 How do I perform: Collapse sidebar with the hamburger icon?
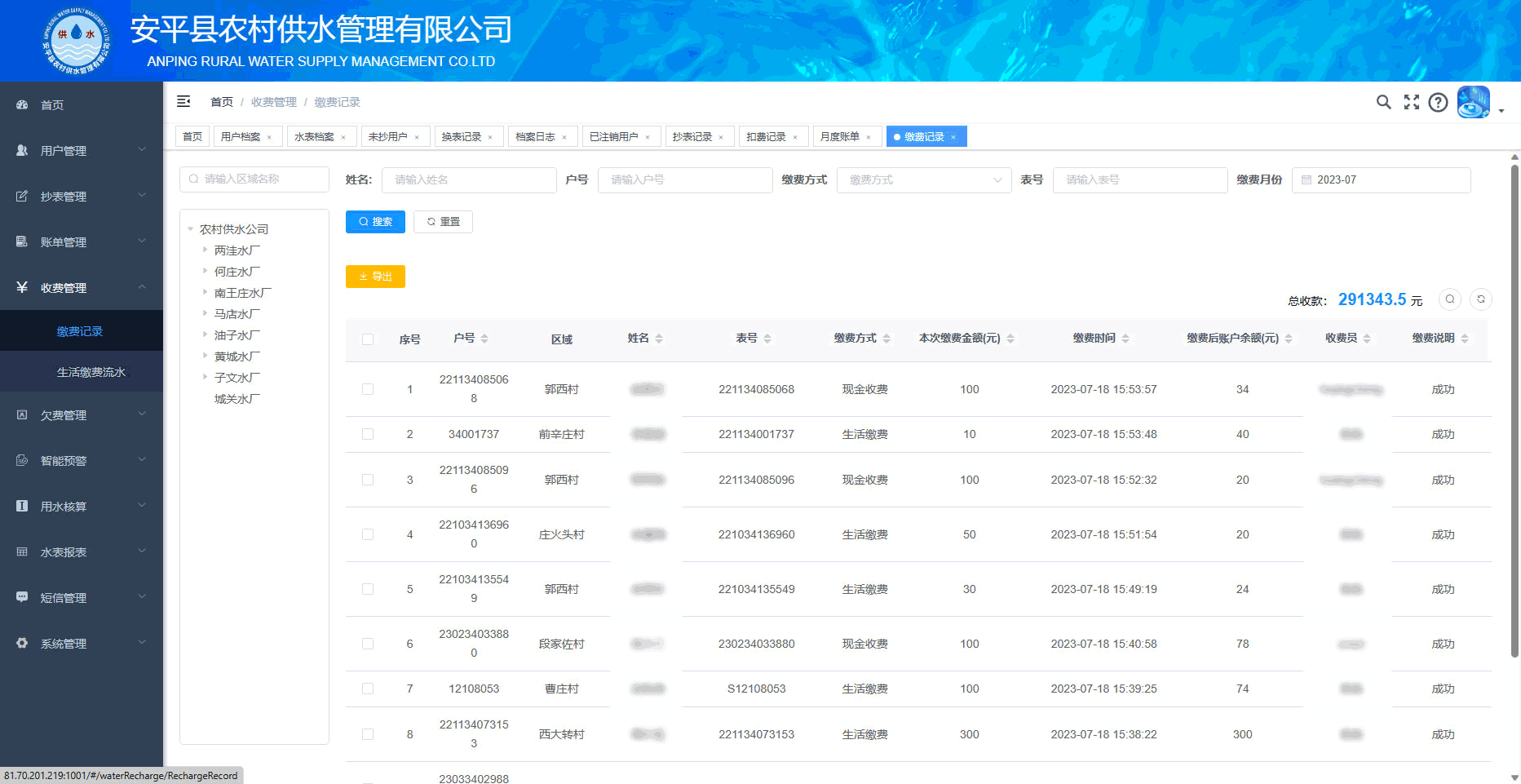[x=183, y=101]
